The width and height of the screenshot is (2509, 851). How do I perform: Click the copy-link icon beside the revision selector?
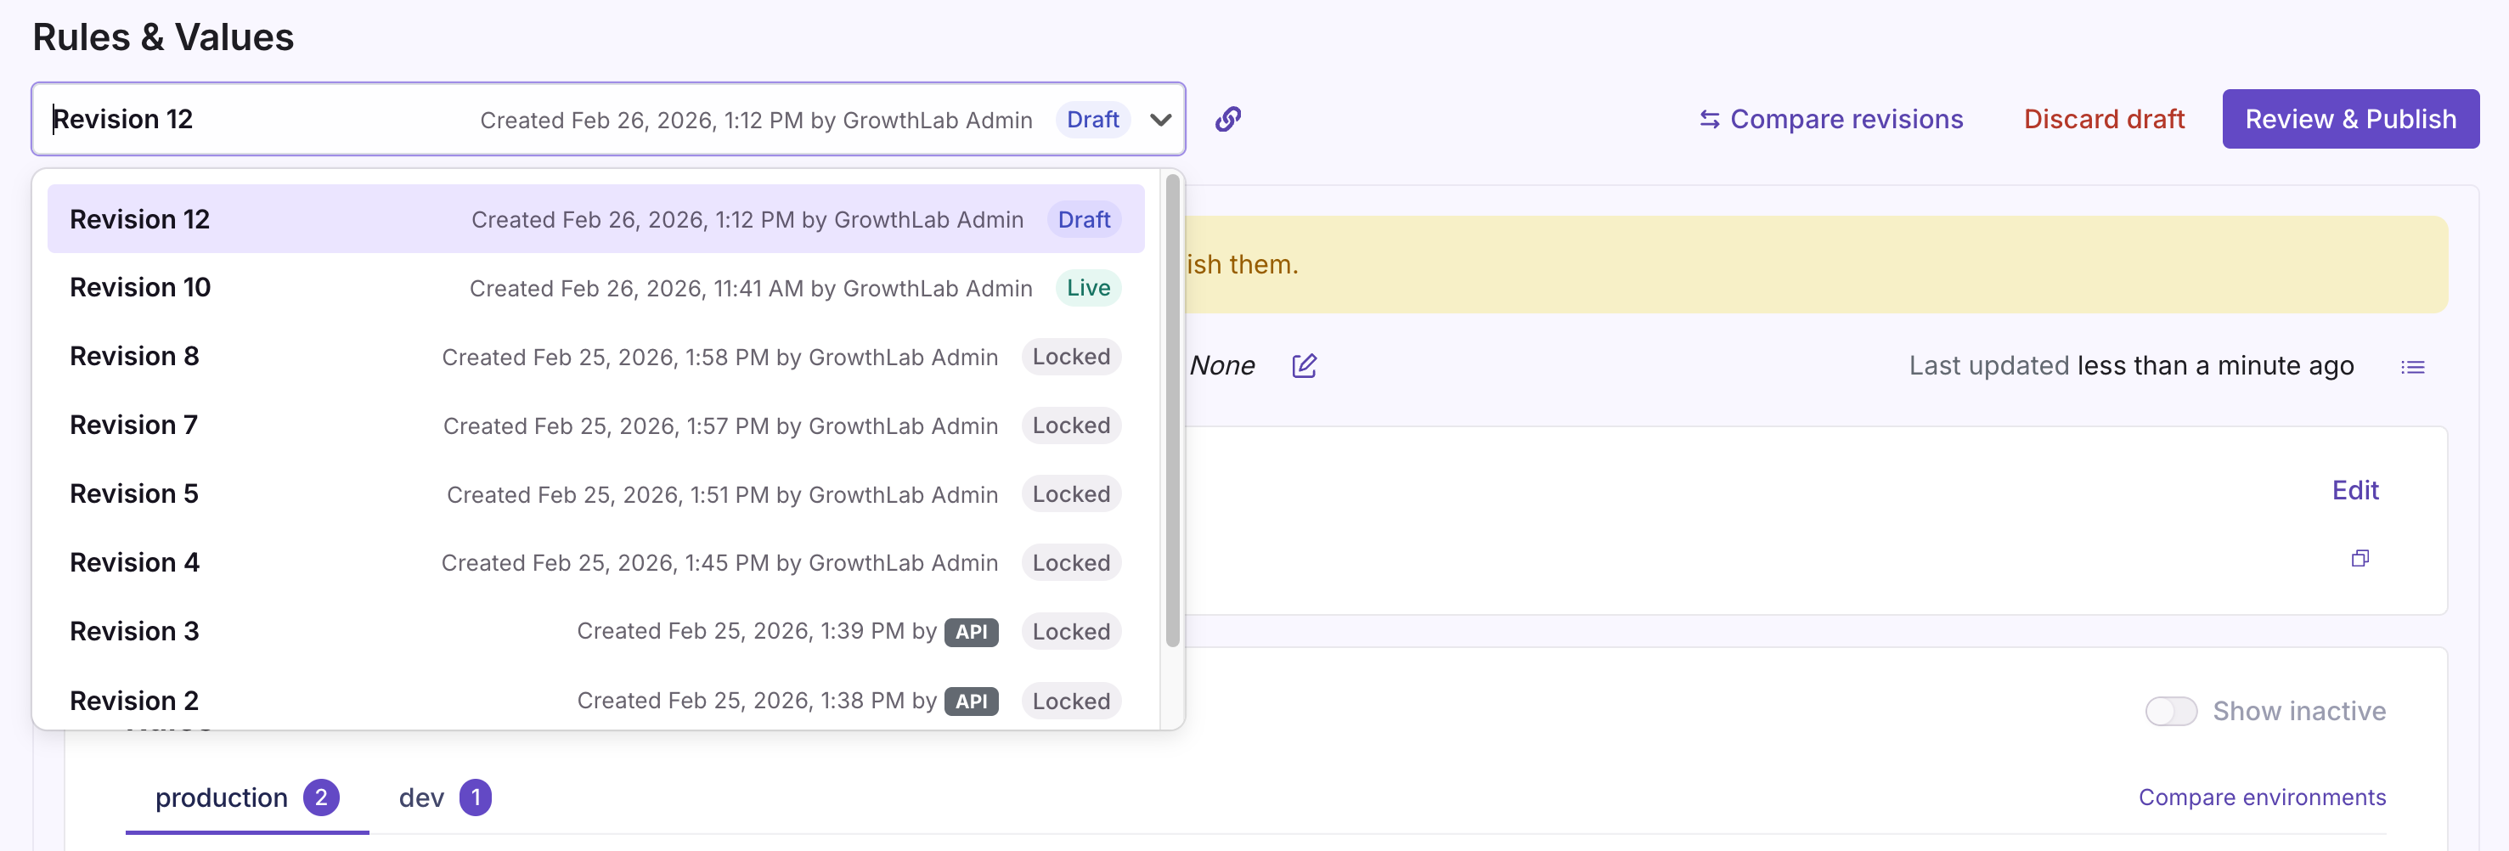[1227, 119]
